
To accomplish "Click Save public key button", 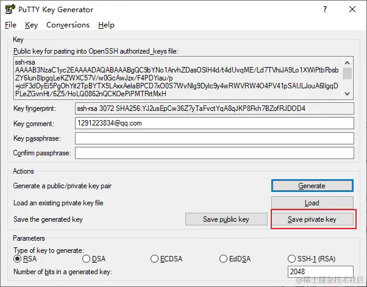I will tap(226, 219).
